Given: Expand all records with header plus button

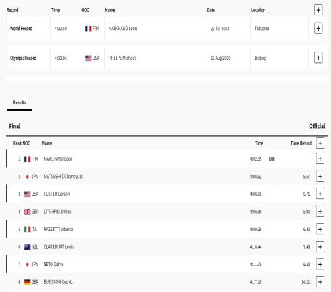Looking at the screenshot, I should (318, 10).
